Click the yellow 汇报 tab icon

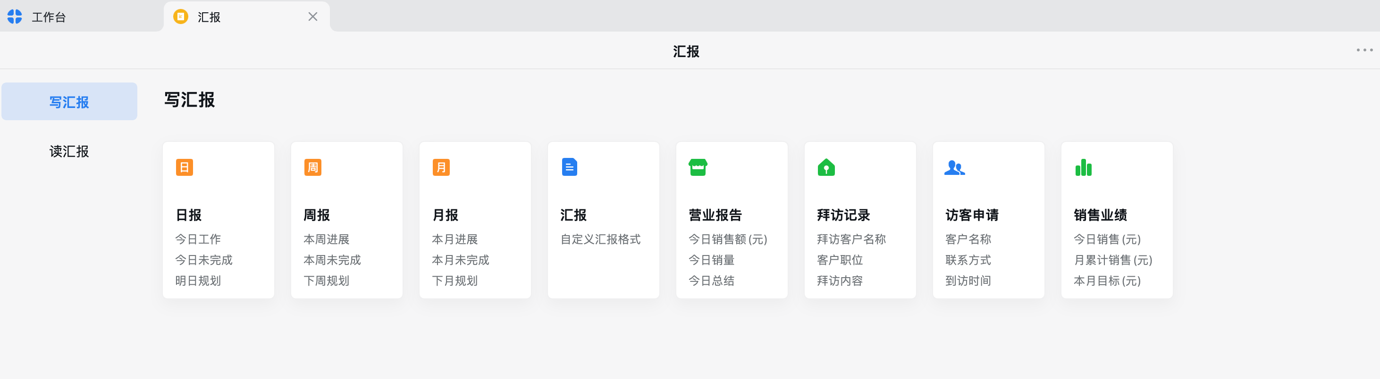point(181,16)
